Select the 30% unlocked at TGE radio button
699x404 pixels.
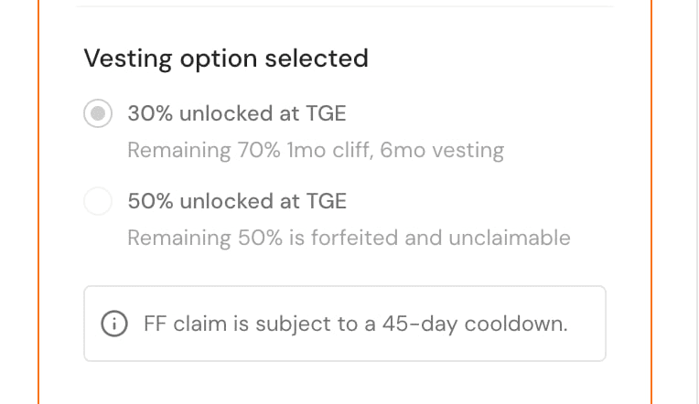click(x=98, y=114)
